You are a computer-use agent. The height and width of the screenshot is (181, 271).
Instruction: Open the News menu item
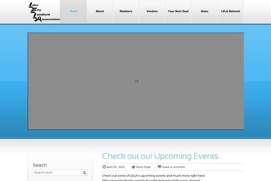point(205,11)
